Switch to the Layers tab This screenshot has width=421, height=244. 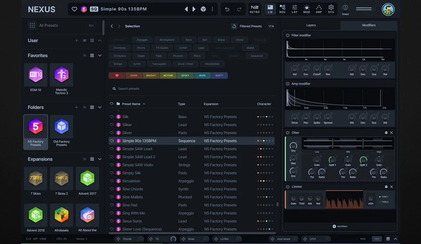coord(311,25)
